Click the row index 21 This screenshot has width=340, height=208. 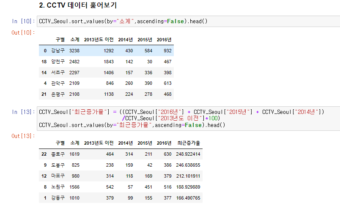[44, 94]
